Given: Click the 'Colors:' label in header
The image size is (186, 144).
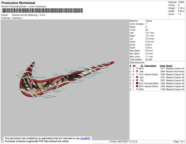Looking at the screenshot, I should [172, 5].
